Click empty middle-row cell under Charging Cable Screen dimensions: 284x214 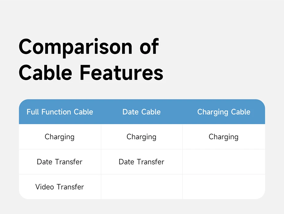click(224, 162)
